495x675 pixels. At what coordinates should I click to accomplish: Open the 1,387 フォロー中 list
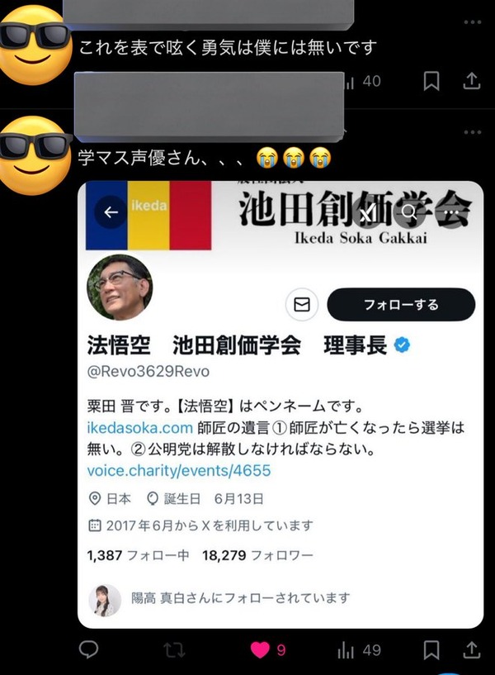pyautogui.click(x=138, y=555)
